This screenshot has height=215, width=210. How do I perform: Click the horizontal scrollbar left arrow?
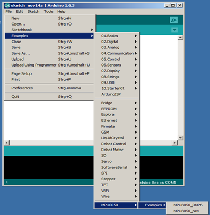coord(7,143)
